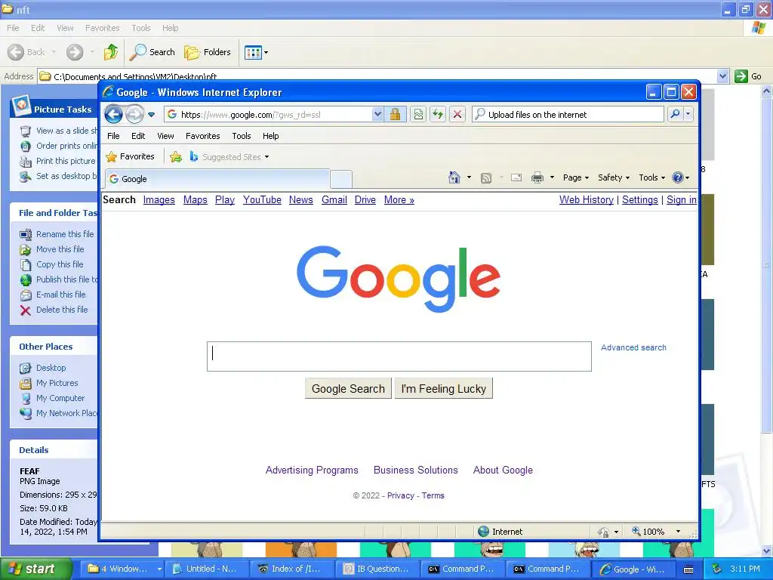Open the Tools dropdown in IE command bar
The width and height of the screenshot is (773, 580).
(651, 177)
